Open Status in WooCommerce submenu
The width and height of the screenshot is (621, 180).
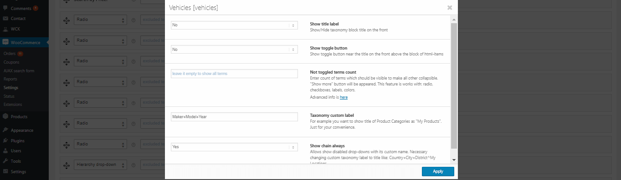click(9, 96)
